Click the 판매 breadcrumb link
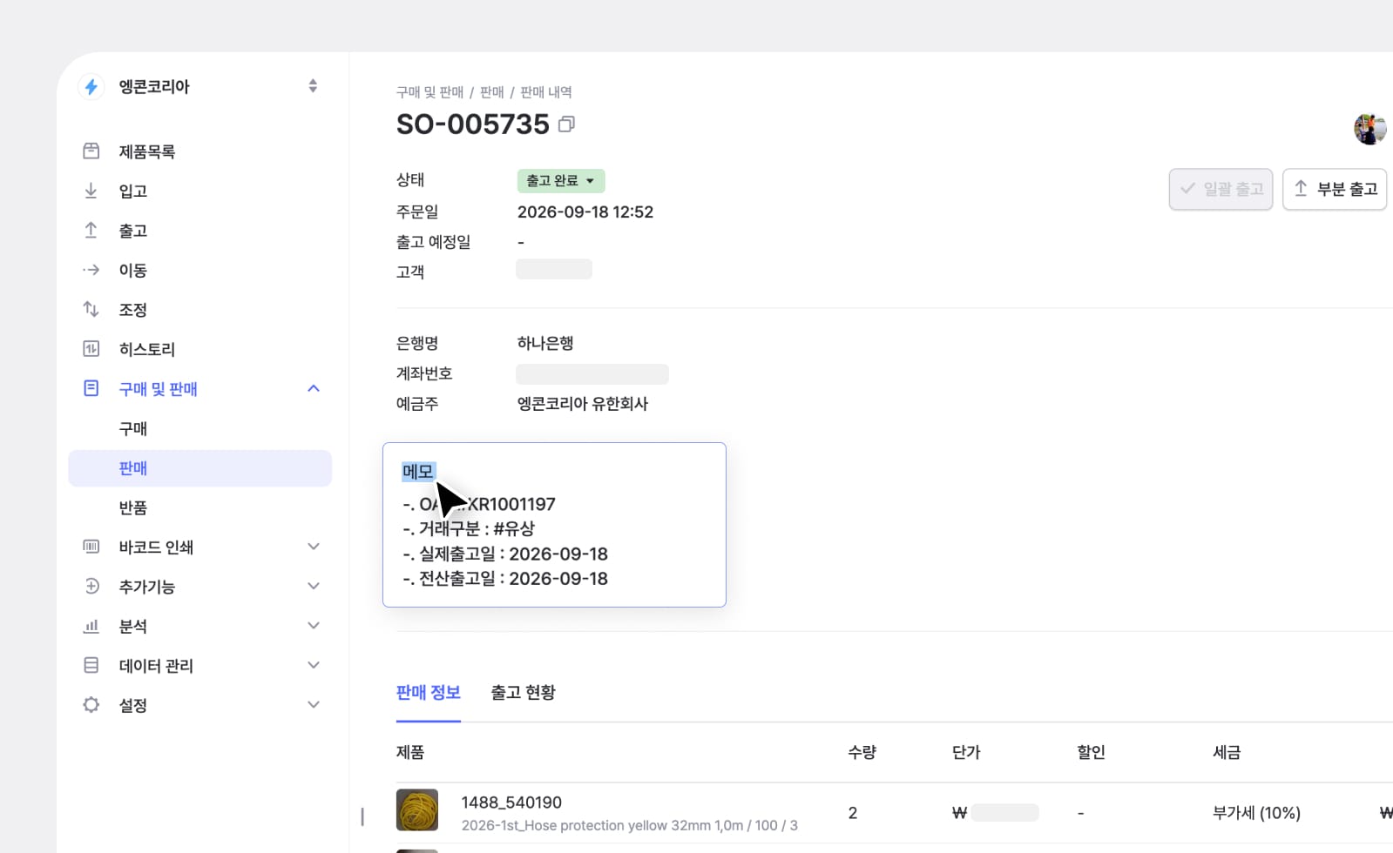 pyautogui.click(x=491, y=92)
